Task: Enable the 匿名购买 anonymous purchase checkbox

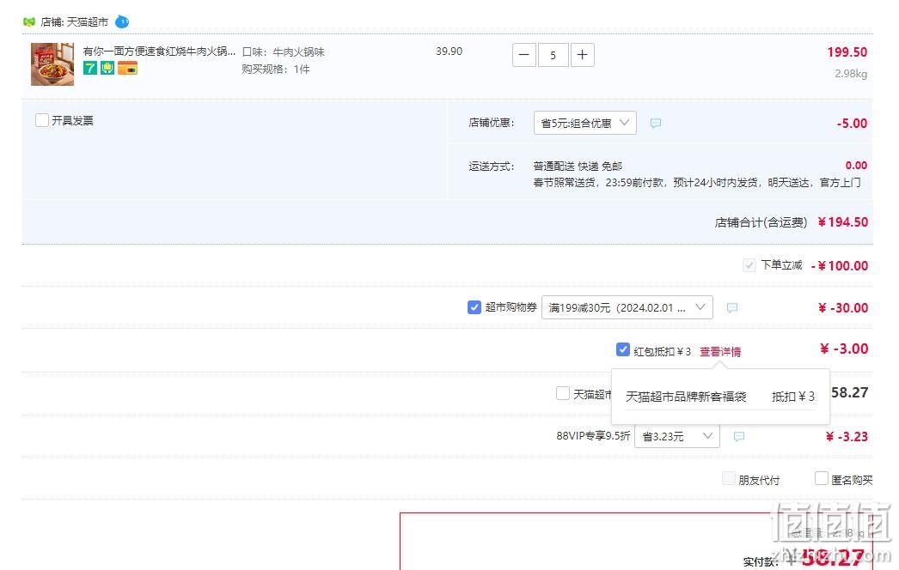Action: coord(822,478)
